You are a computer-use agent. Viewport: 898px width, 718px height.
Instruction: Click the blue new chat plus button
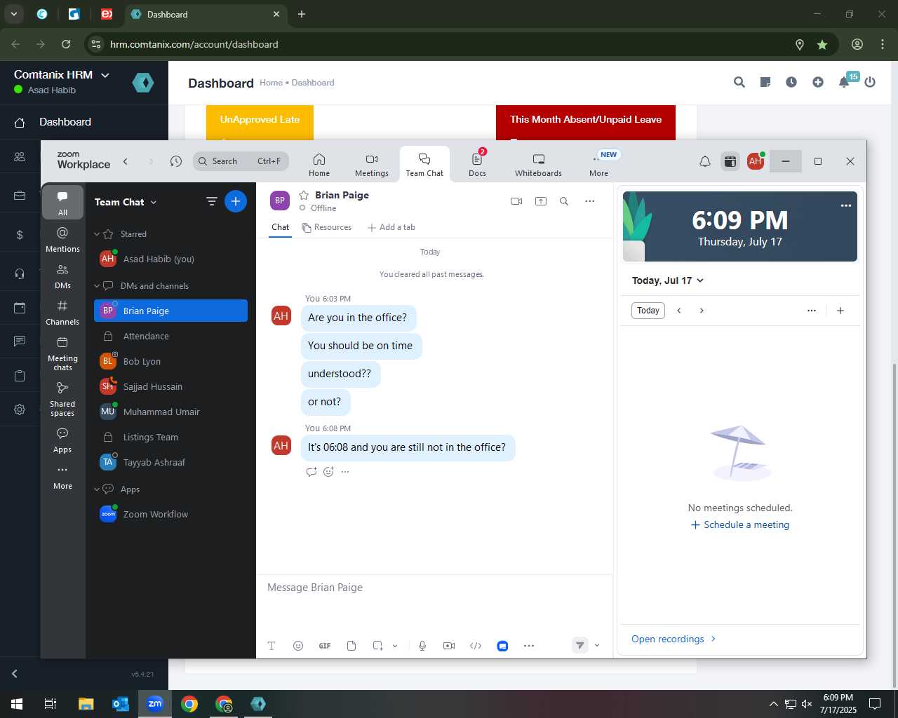236,202
